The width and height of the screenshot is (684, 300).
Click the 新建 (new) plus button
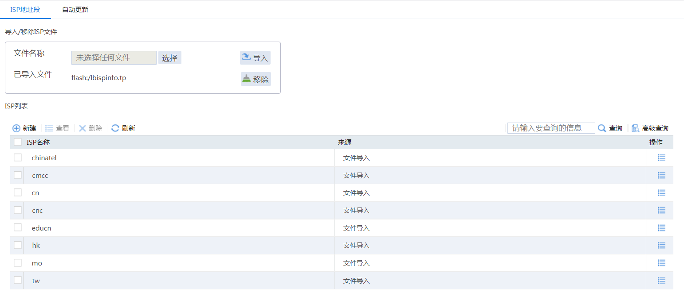[x=24, y=128]
